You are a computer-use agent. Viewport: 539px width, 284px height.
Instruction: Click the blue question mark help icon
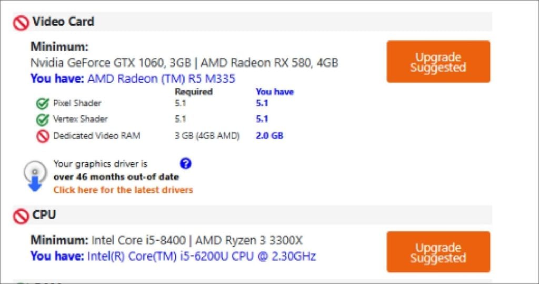185,164
